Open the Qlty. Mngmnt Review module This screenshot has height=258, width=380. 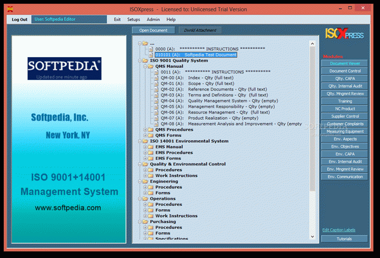[345, 94]
